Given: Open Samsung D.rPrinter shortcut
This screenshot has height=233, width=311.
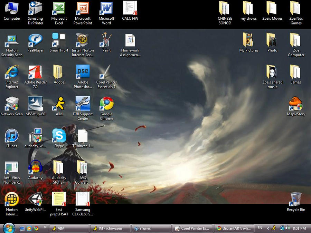Looking at the screenshot, I should [x=35, y=13].
